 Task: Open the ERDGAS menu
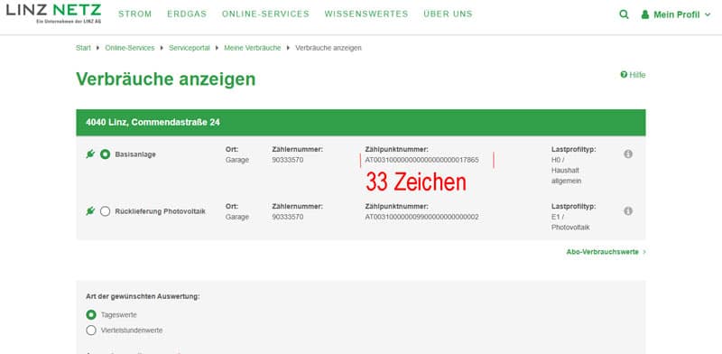click(187, 14)
